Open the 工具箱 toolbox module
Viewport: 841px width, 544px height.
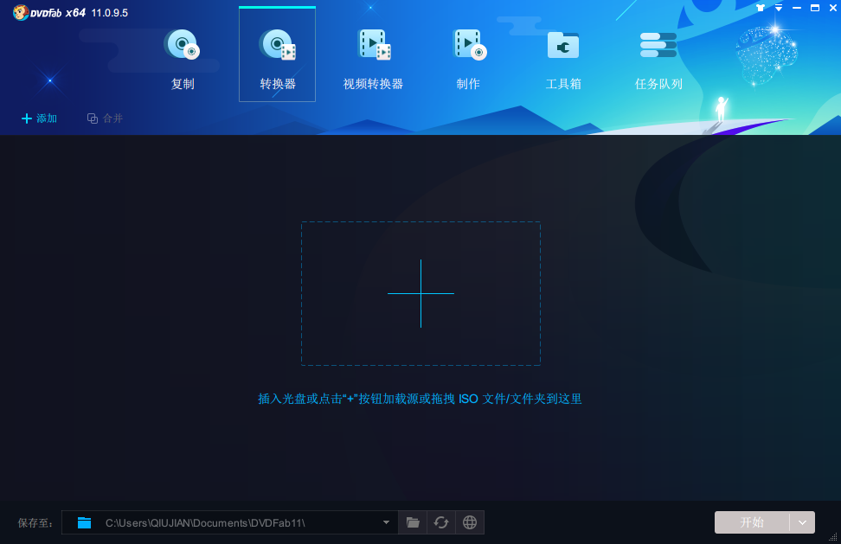pyautogui.click(x=563, y=59)
